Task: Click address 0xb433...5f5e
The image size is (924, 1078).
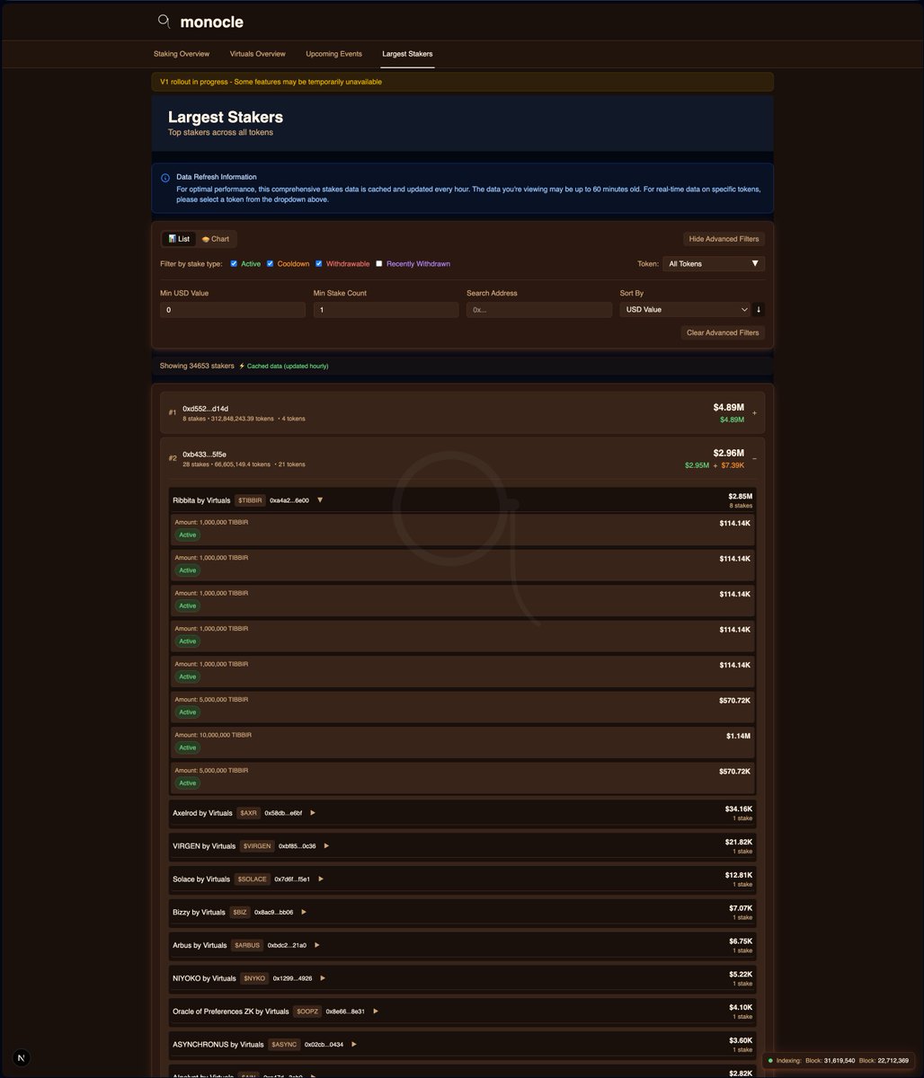Action: (x=206, y=454)
